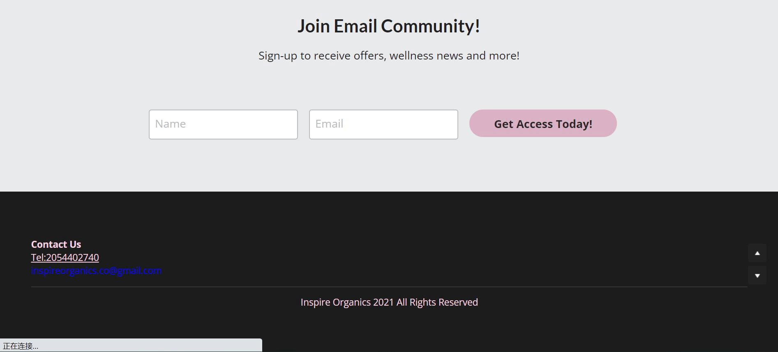
Task: Click the Name placeholder text
Action: [171, 124]
